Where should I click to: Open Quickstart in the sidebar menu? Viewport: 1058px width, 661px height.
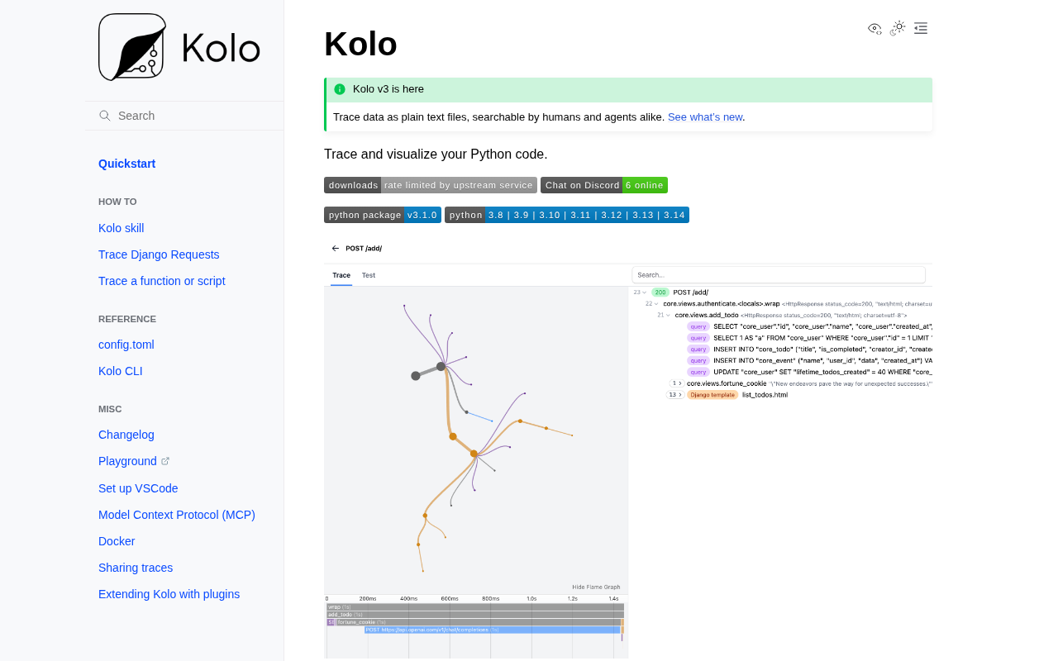click(x=126, y=164)
